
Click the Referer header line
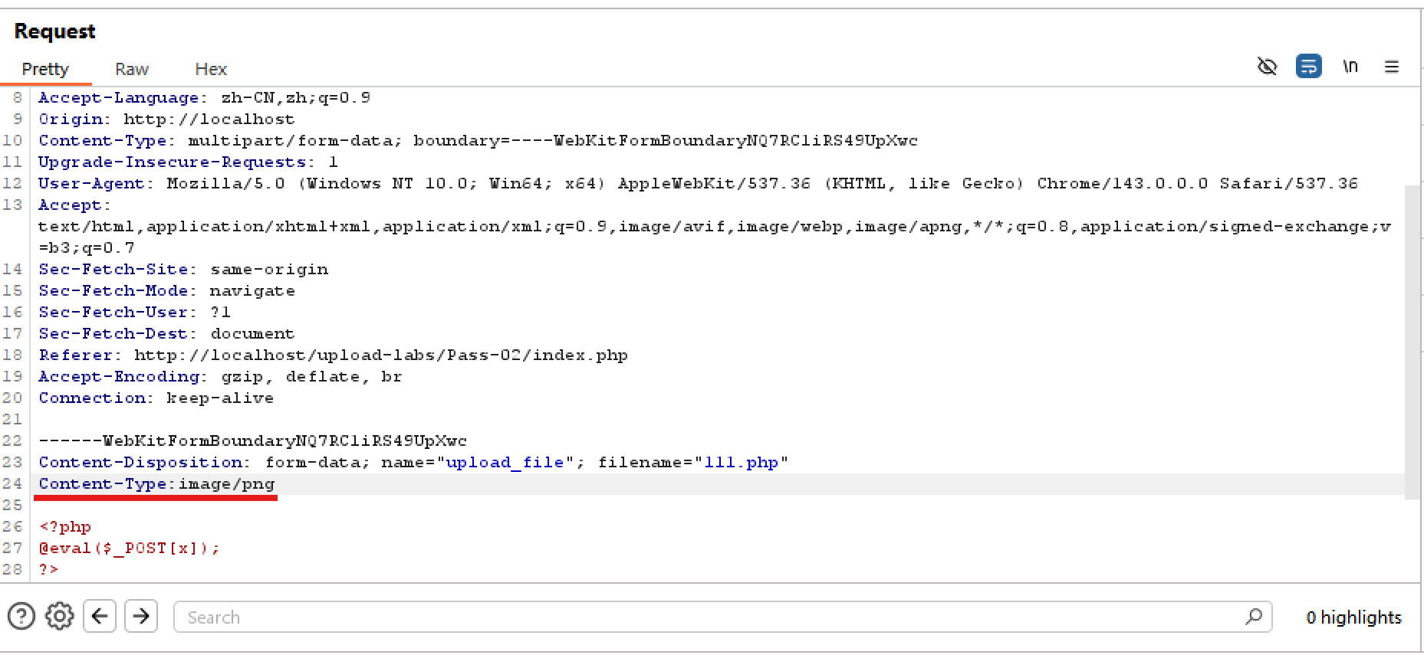pos(333,355)
